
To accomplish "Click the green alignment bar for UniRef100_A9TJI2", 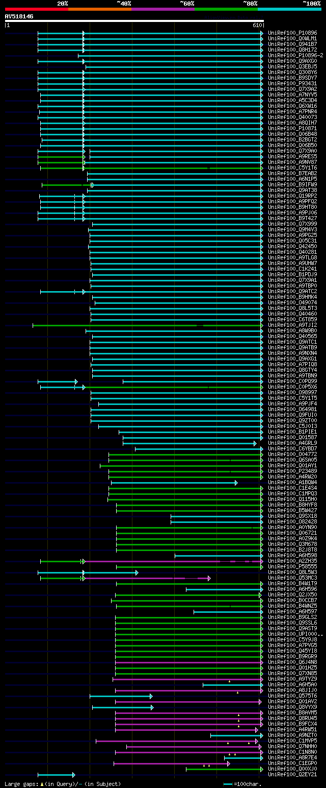I will tap(148, 325).
